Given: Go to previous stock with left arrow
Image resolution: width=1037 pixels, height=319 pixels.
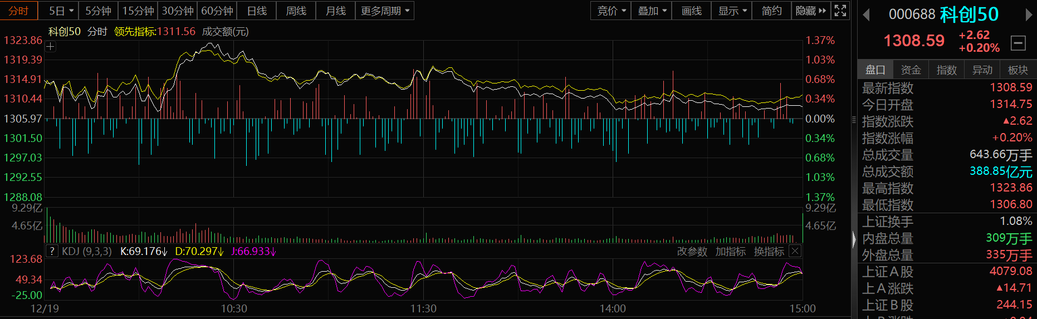Looking at the screenshot, I should 866,14.
